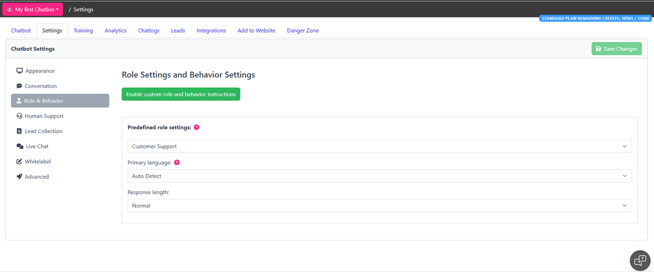The width and height of the screenshot is (654, 272).
Task: Click help icon beside Predefined role settings
Action: point(197,127)
